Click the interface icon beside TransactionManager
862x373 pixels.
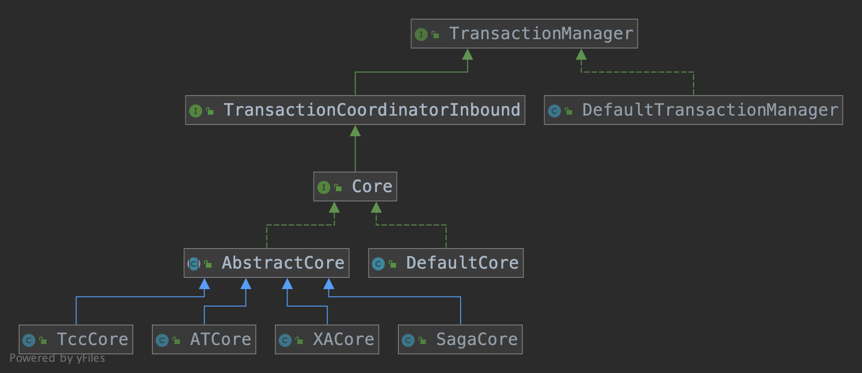[x=421, y=35]
